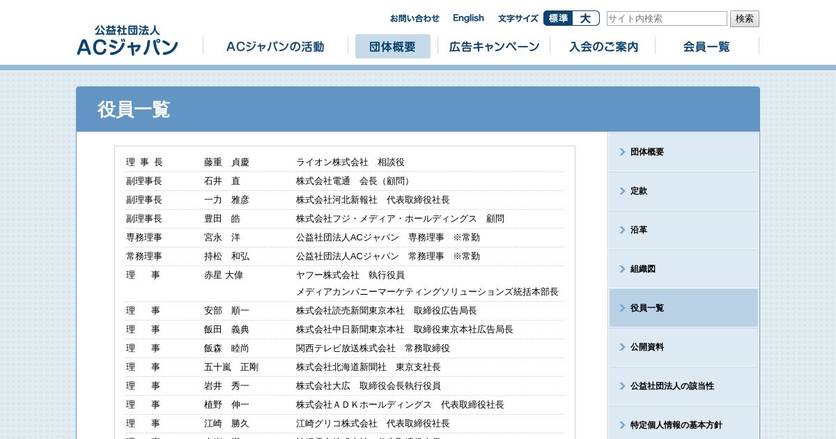
Task: Click the name 植野 伸一
Action: tap(226, 405)
